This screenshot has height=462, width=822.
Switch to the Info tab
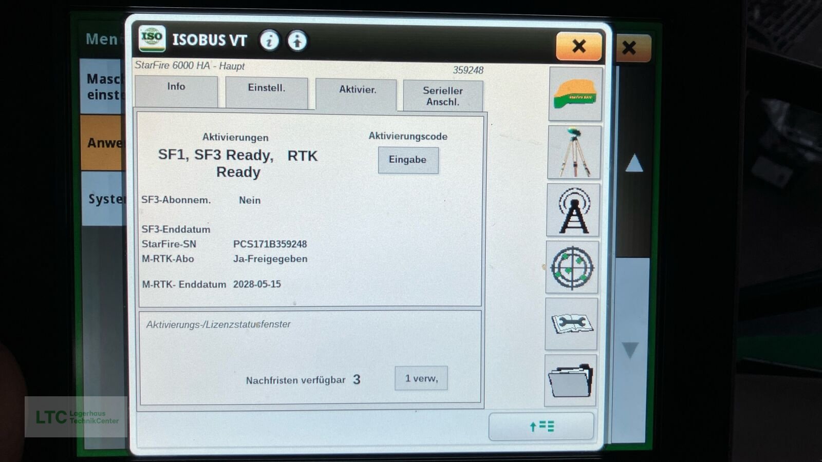176,87
